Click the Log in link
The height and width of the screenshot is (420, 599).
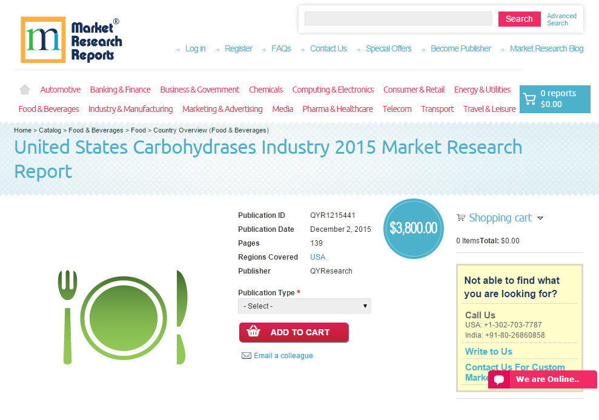point(195,49)
